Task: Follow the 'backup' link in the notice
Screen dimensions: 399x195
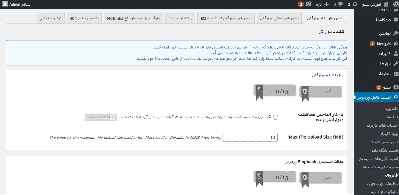Action: 189,59
